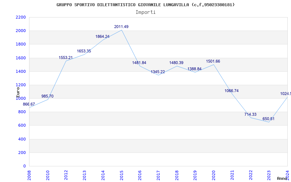Click the 2000 y-axis value
Image resolution: width=291 pixels, height=182 pixels.
(x=21, y=31)
